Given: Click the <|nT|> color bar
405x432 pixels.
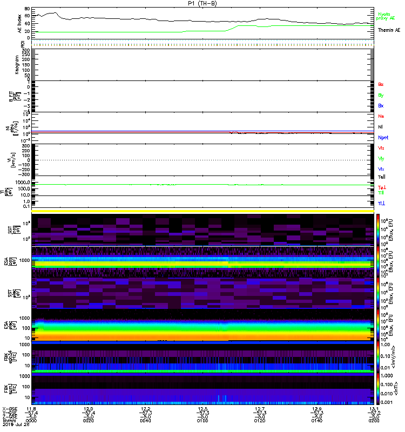Looking at the screenshot, I should (x=378, y=389).
